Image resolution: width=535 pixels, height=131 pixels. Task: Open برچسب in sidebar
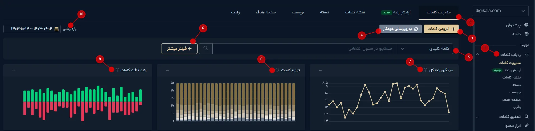(515, 92)
